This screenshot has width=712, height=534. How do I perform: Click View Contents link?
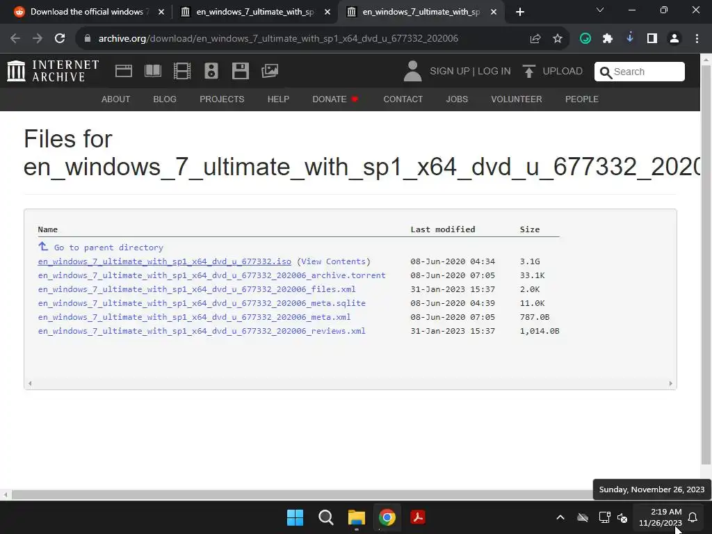click(334, 261)
